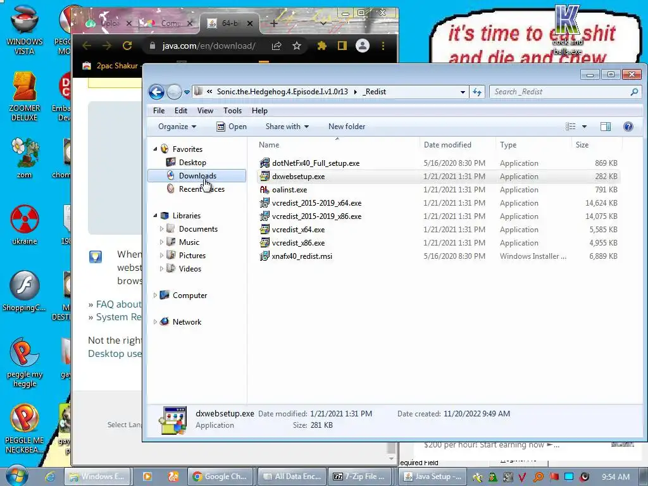The image size is (648, 486).
Task: Collapse the Libraries tree group
Action: coord(155,215)
